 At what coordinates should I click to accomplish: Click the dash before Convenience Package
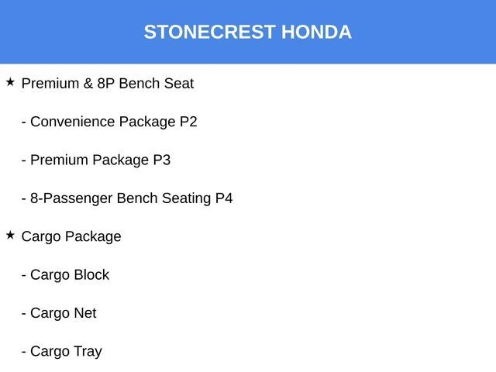click(x=24, y=122)
